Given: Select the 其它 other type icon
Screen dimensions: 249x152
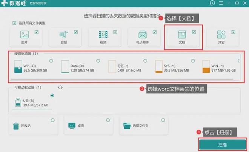Looking at the screenshot, I should [221, 34].
